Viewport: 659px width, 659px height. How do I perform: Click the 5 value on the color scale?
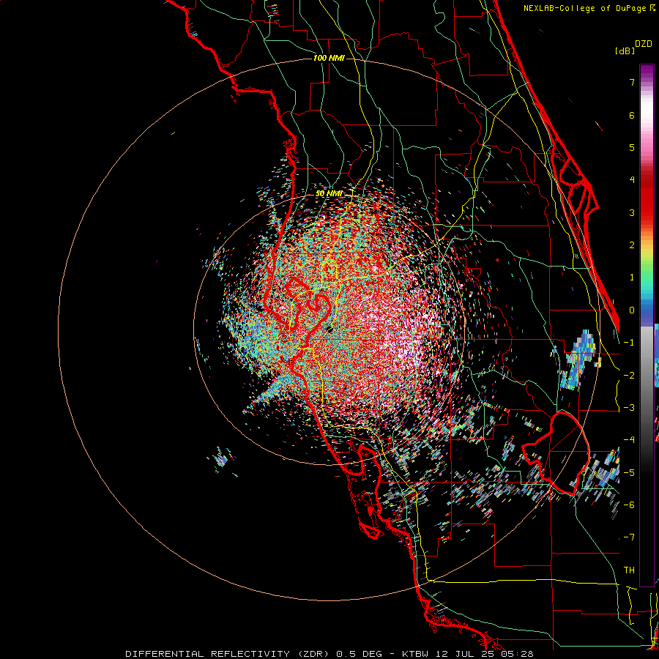pos(632,147)
